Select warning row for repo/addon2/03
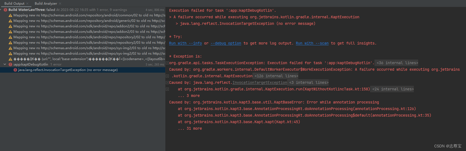Screen dimensions: 466x151 coord(82,32)
